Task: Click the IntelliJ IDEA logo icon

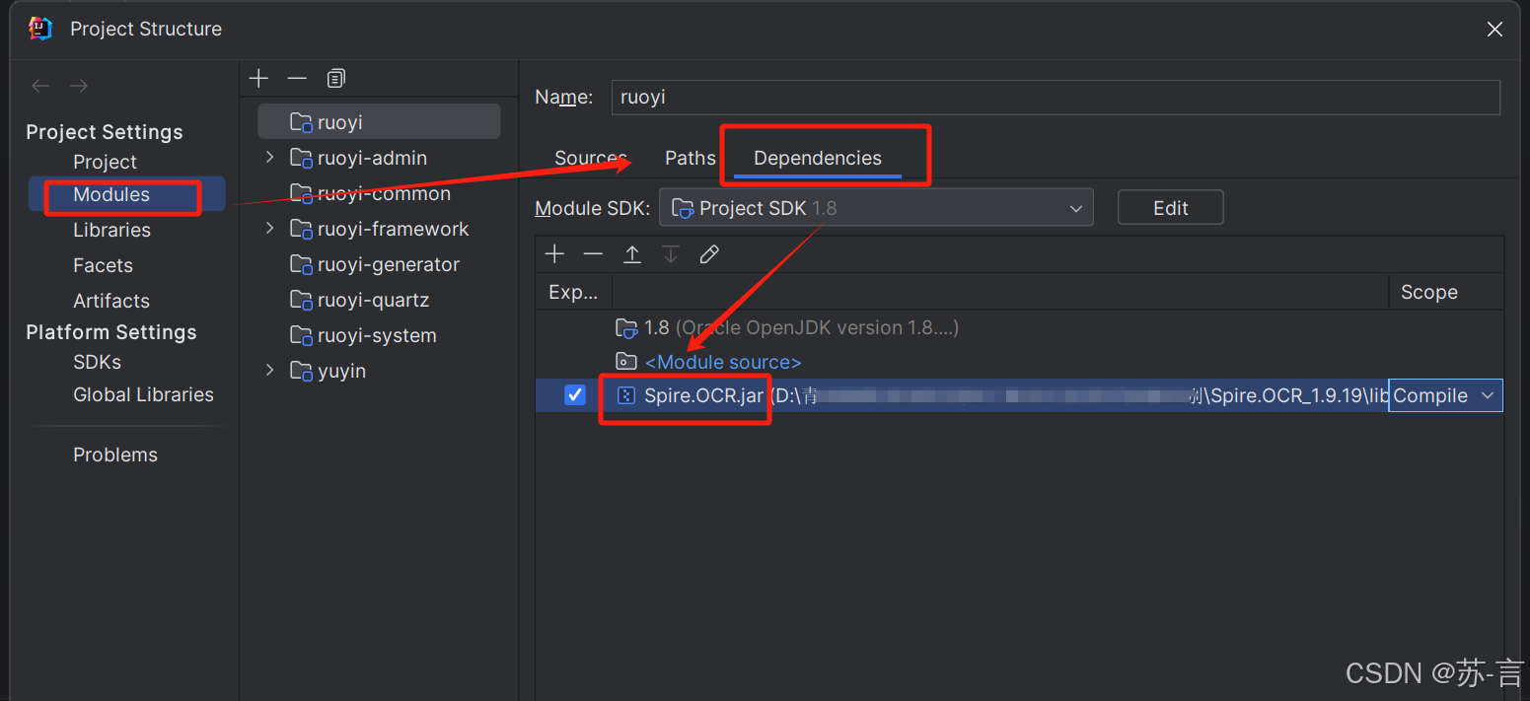Action: click(x=40, y=29)
